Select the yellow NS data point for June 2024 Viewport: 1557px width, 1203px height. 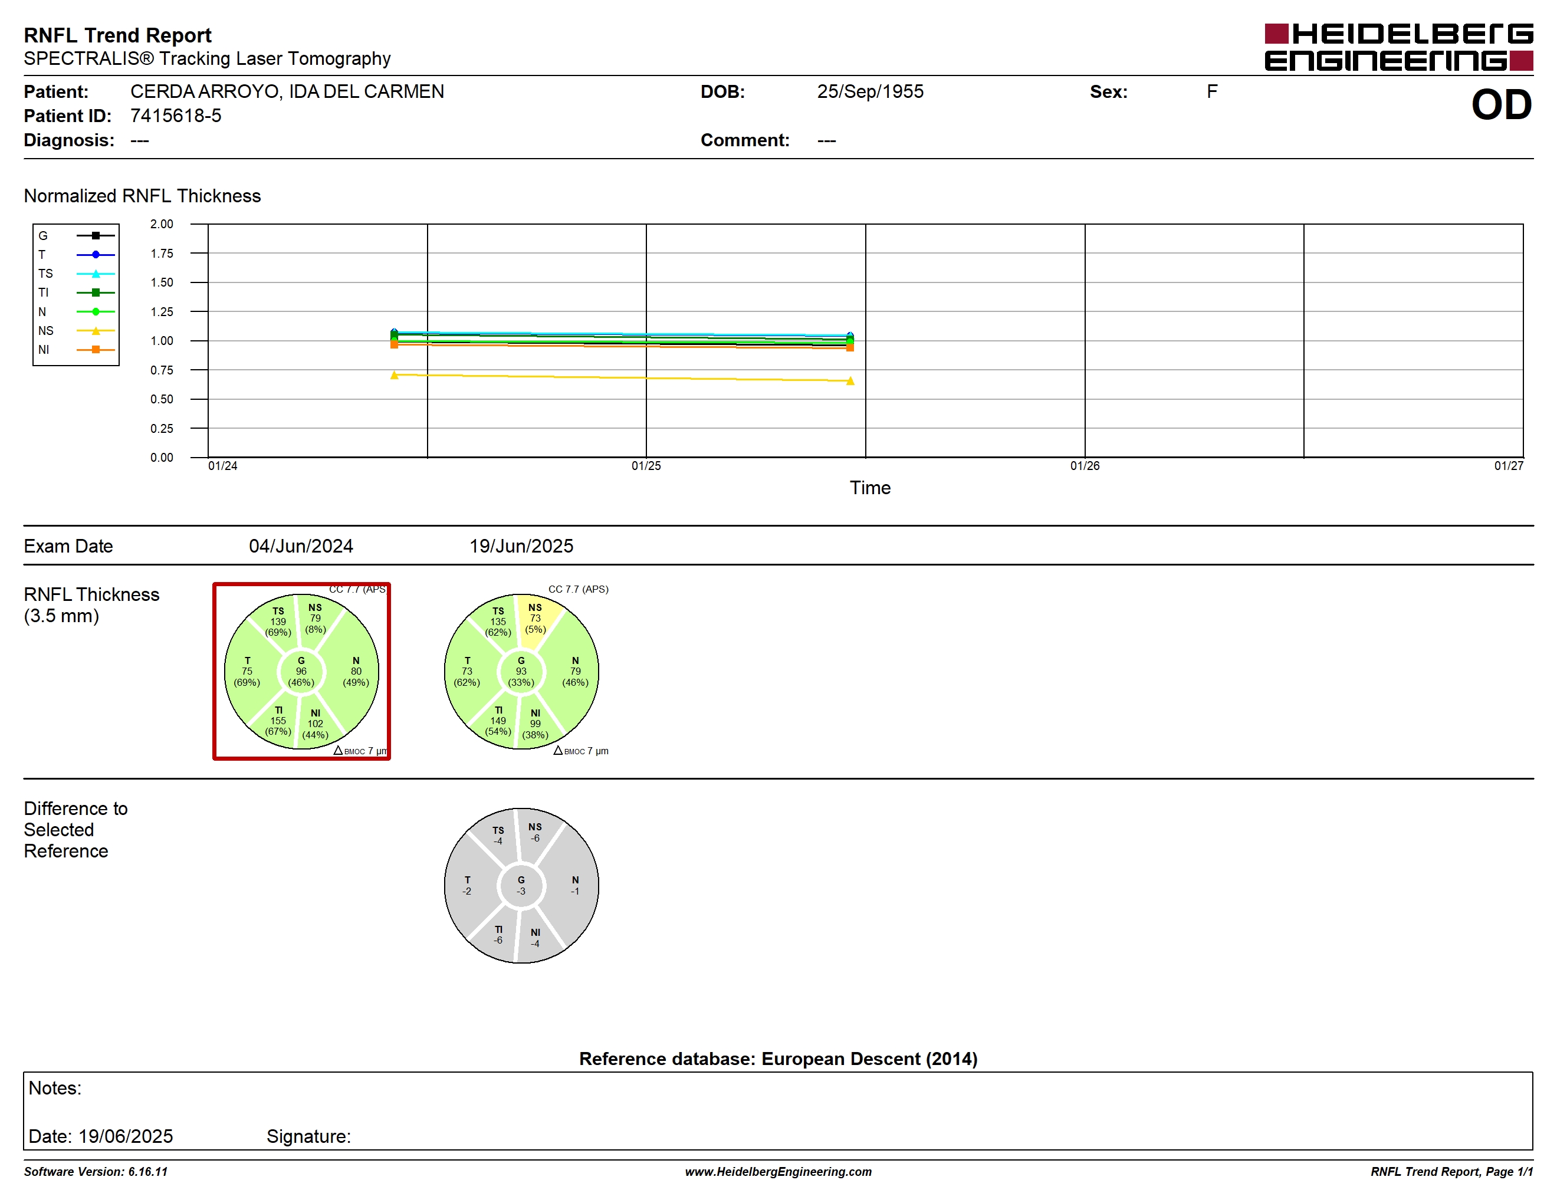coord(394,375)
